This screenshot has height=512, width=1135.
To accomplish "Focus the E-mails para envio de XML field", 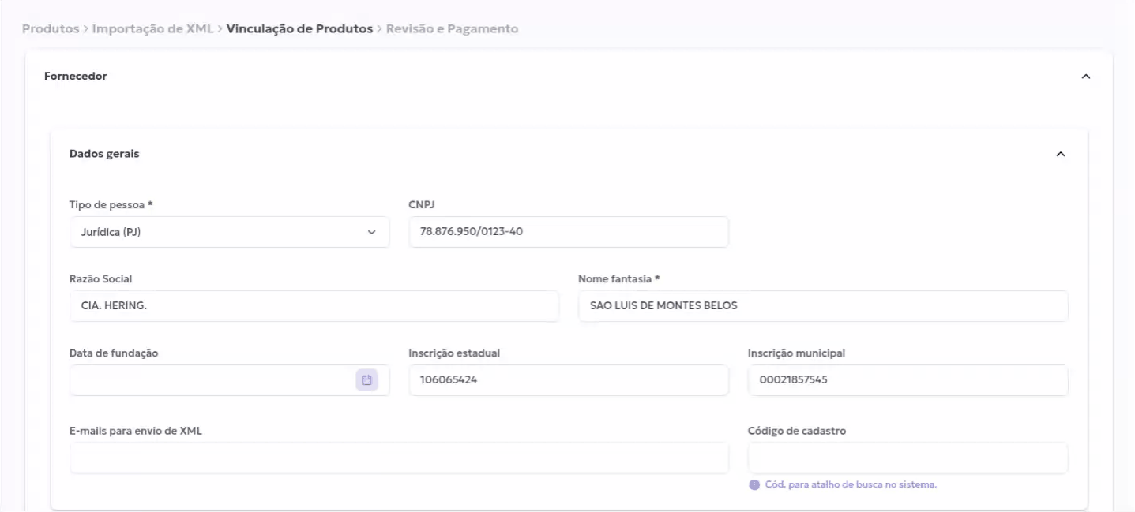I will [x=399, y=458].
